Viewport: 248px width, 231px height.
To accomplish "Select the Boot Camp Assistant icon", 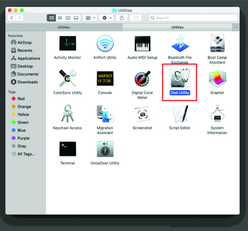I will (217, 43).
